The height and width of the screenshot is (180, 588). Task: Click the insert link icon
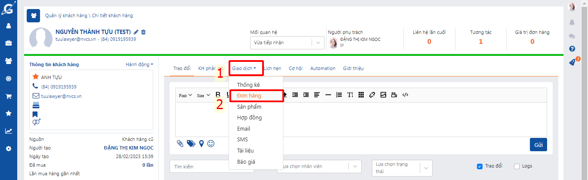[x=372, y=95]
